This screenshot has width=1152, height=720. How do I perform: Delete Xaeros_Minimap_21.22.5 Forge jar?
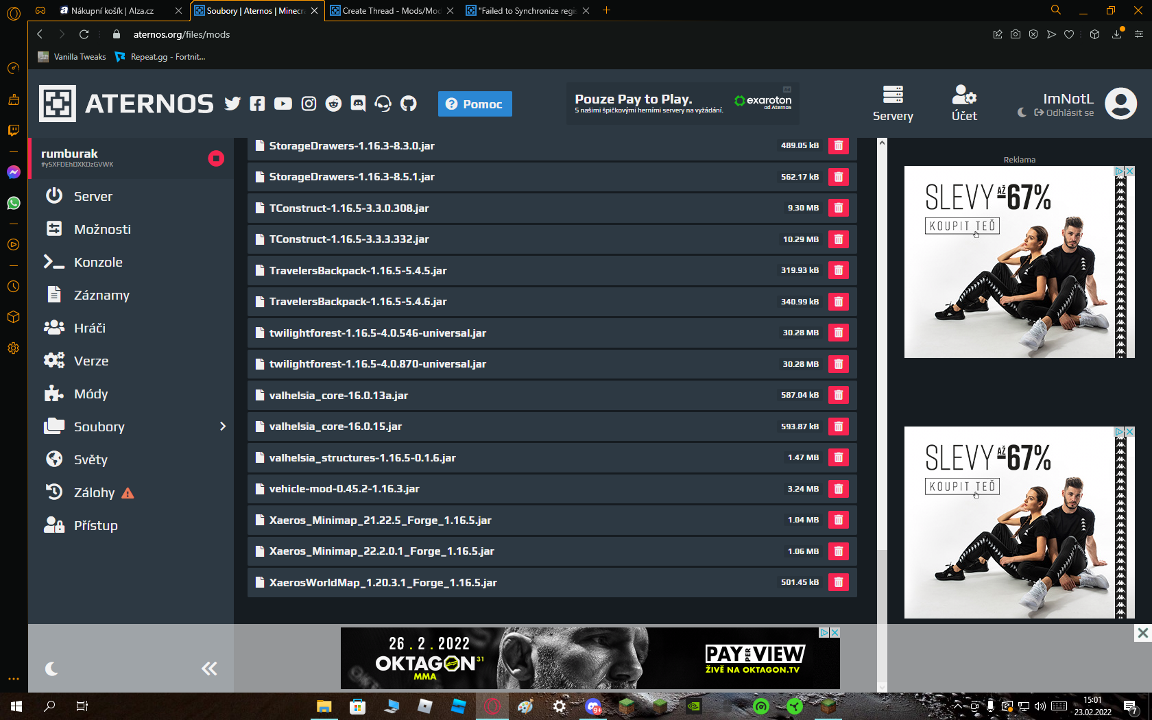pos(838,520)
